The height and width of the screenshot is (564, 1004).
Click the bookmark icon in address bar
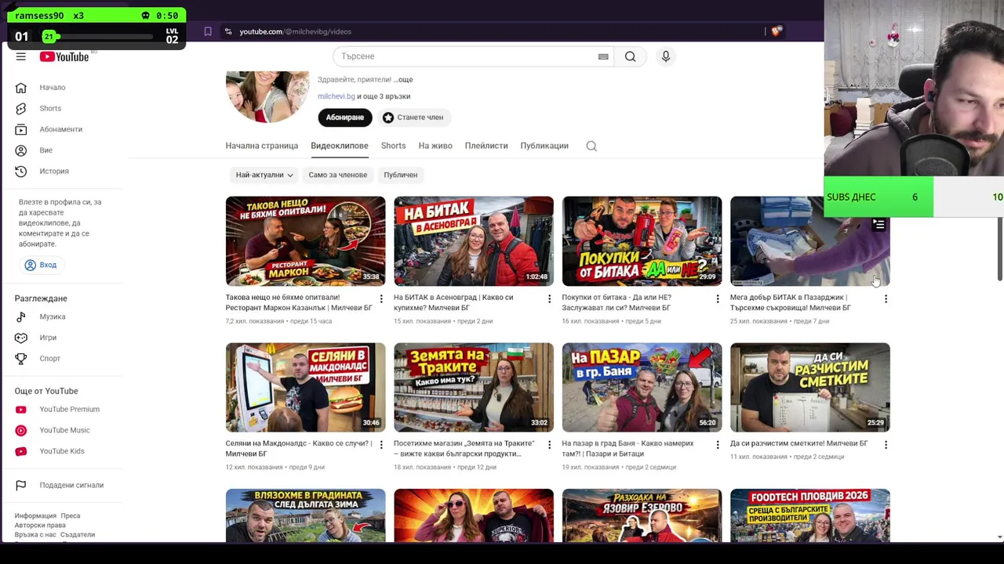pos(208,31)
